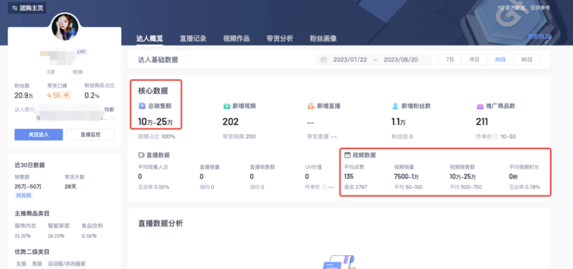Switch to 达人概览 tab
The height and width of the screenshot is (269, 573).
point(149,39)
